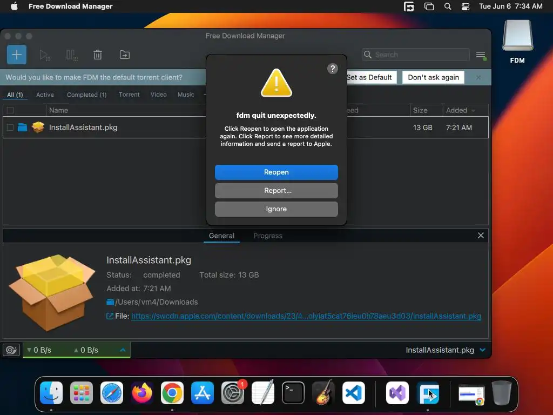Image resolution: width=553 pixels, height=415 pixels.
Task: Click the snail mode icon in status bar
Action: pos(11,350)
